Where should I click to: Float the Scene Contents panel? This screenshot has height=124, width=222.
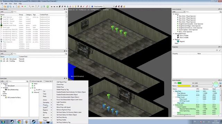(x=219, y=9)
